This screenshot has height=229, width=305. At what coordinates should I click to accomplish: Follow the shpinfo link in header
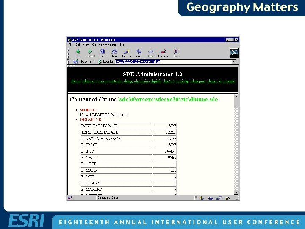click(156, 81)
